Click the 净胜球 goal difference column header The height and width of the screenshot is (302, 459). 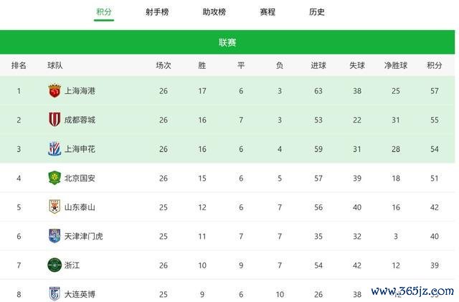pyautogui.click(x=396, y=65)
